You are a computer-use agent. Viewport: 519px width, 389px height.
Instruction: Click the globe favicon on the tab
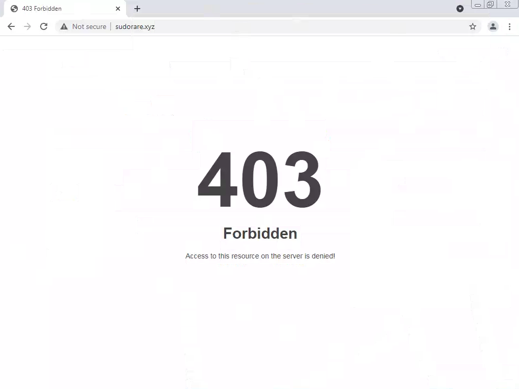point(14,9)
